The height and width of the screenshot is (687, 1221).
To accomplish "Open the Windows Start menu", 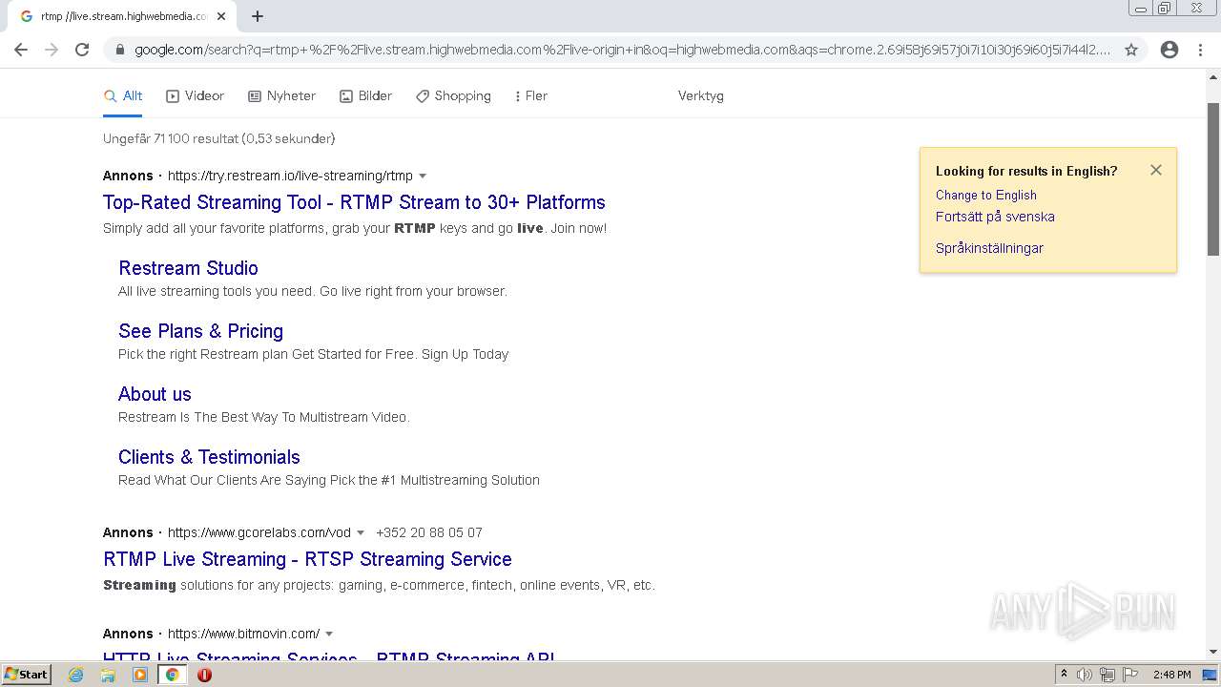I will click(x=26, y=675).
